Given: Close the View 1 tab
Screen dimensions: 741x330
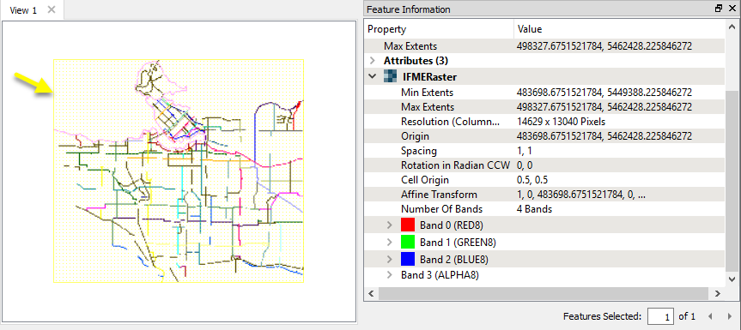Looking at the screenshot, I should pos(52,9).
